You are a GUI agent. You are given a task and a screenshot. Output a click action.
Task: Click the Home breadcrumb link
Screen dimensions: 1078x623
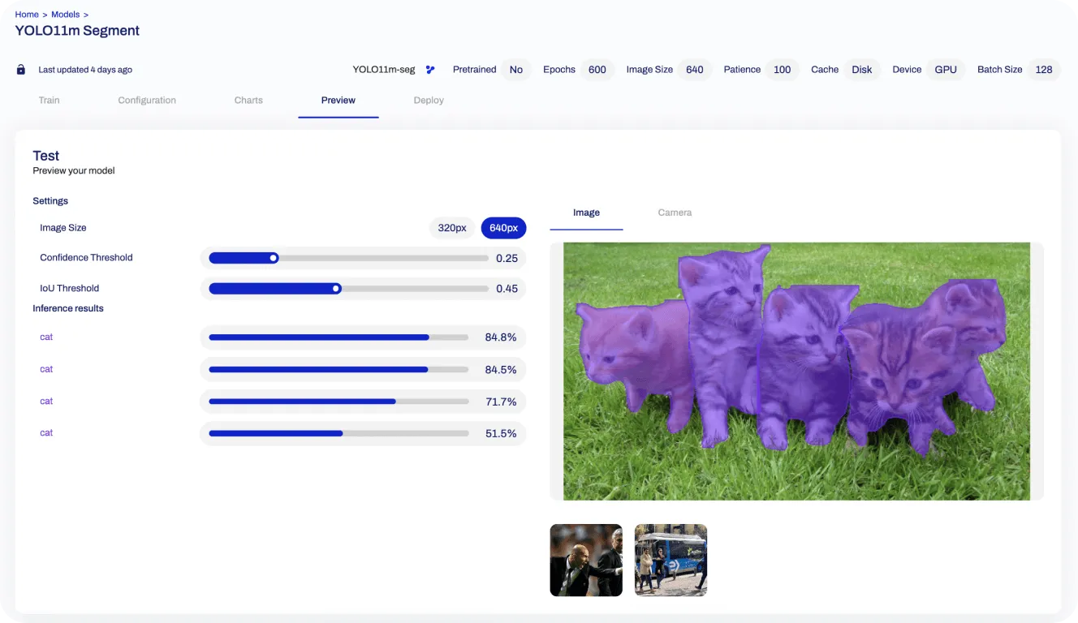(x=27, y=15)
